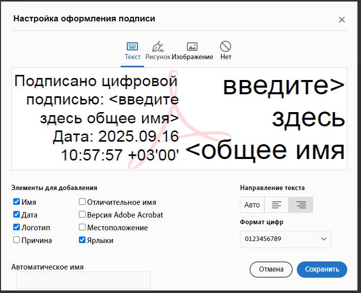
Task: Set right text alignment icon
Action: [301, 205]
